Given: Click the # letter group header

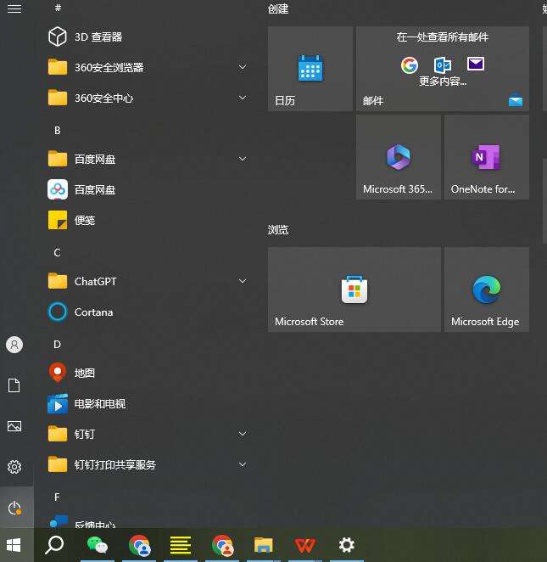Looking at the screenshot, I should pyautogui.click(x=58, y=8).
